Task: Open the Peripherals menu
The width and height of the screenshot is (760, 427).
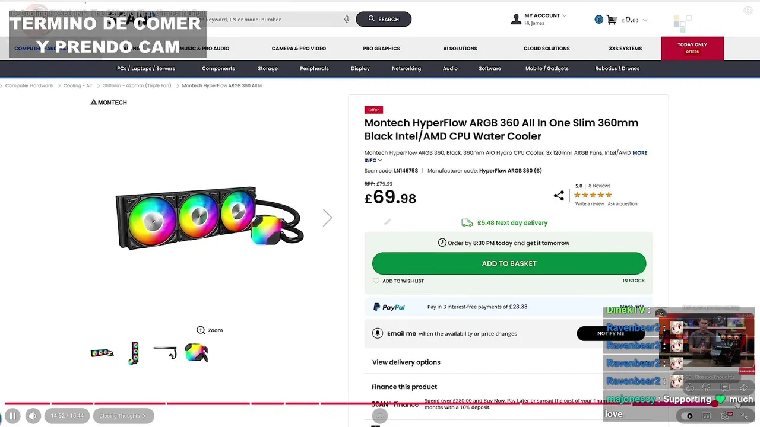Action: pos(314,68)
